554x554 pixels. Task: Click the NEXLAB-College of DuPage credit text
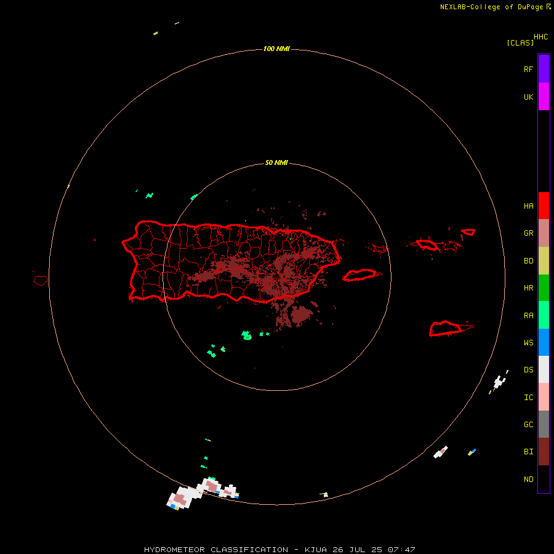(x=491, y=7)
